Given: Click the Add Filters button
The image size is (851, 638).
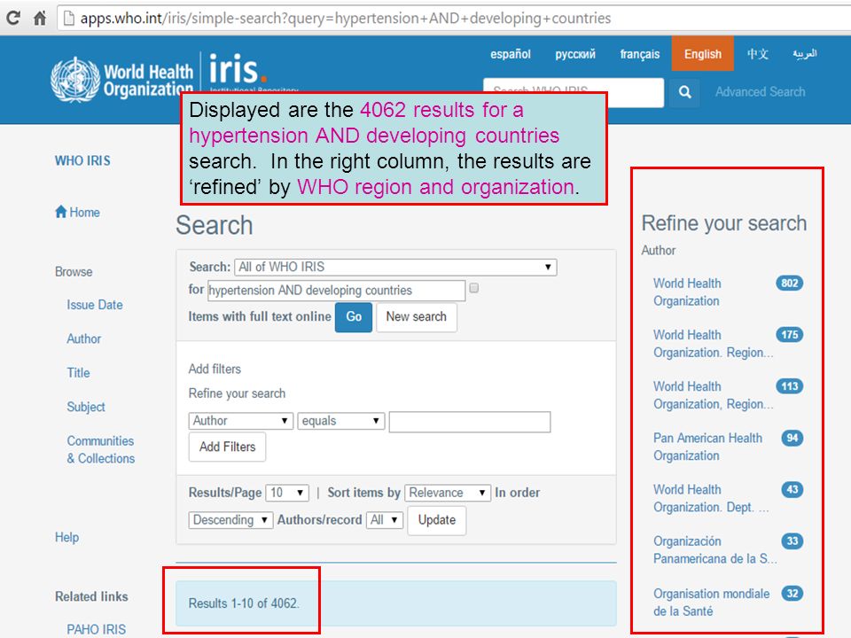Looking at the screenshot, I should [x=227, y=447].
